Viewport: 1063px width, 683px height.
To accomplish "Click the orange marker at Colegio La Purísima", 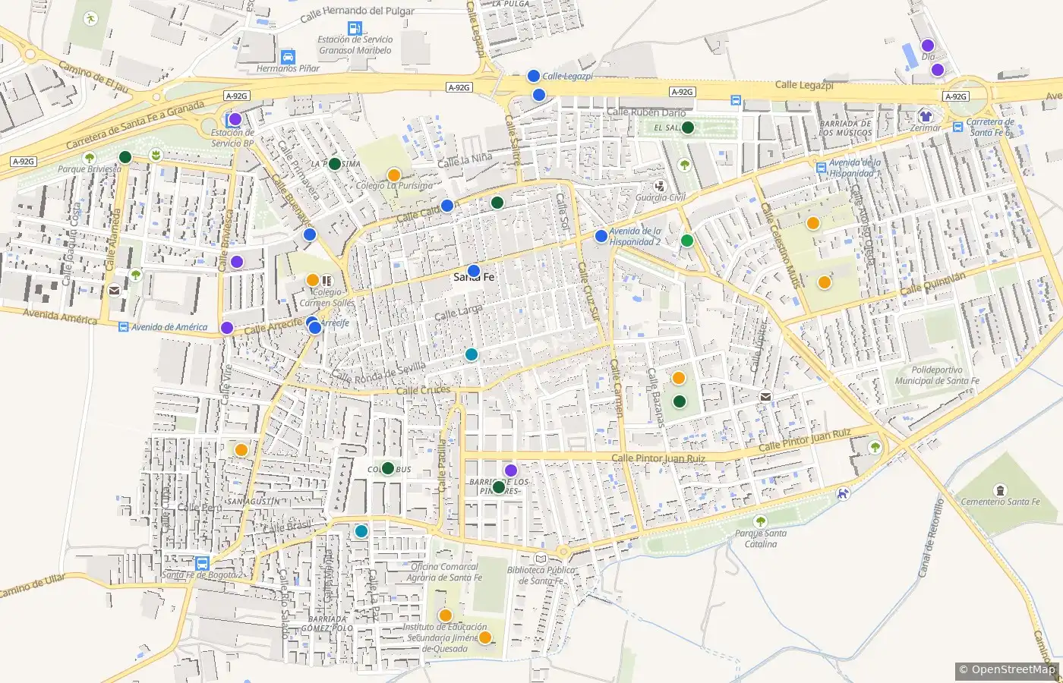I will coord(394,175).
